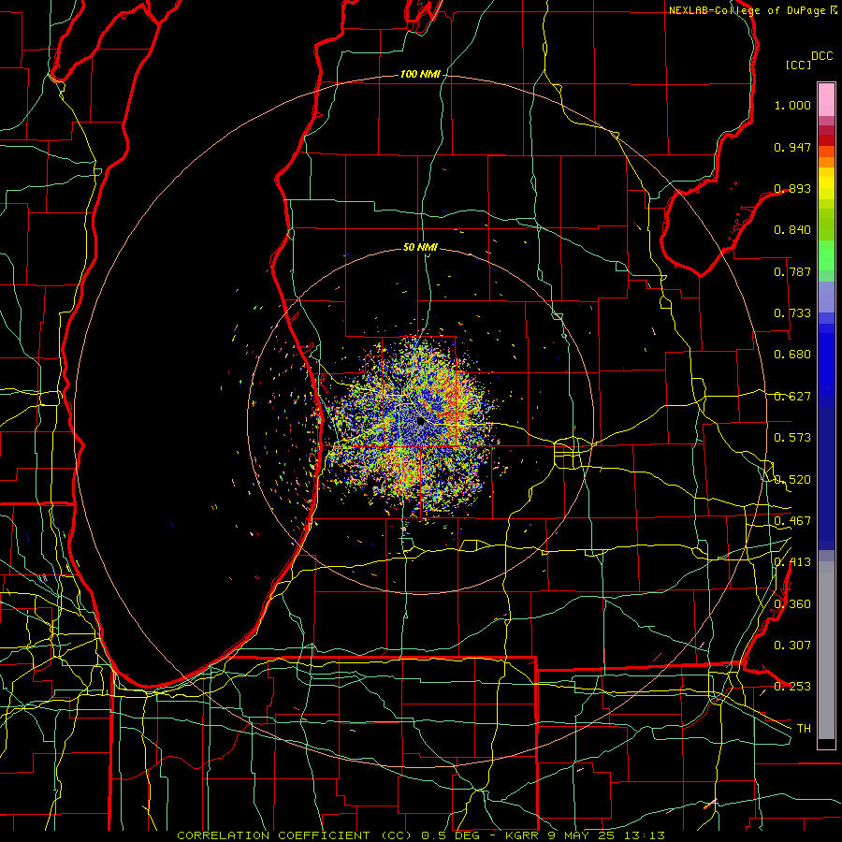Screen dimensions: 842x842
Task: Click the TH threshold label
Action: click(804, 729)
